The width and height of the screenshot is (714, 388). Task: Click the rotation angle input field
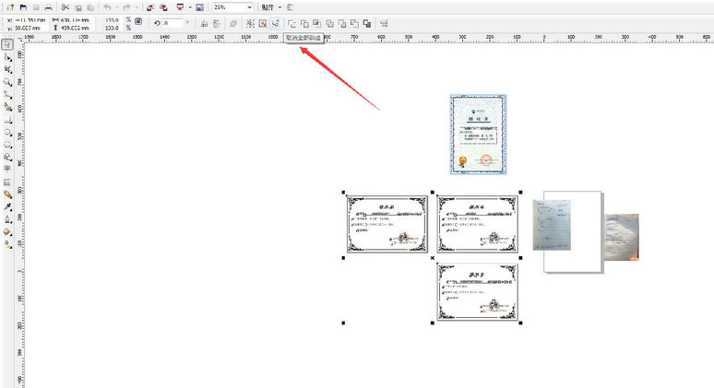(173, 22)
